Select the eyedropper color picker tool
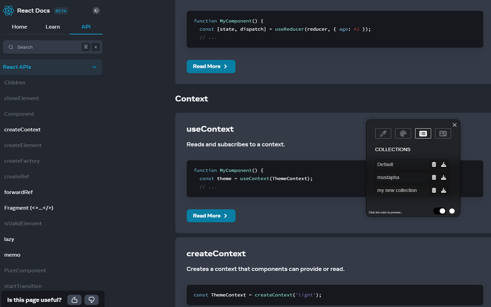Image resolution: width=491 pixels, height=307 pixels. (383, 133)
